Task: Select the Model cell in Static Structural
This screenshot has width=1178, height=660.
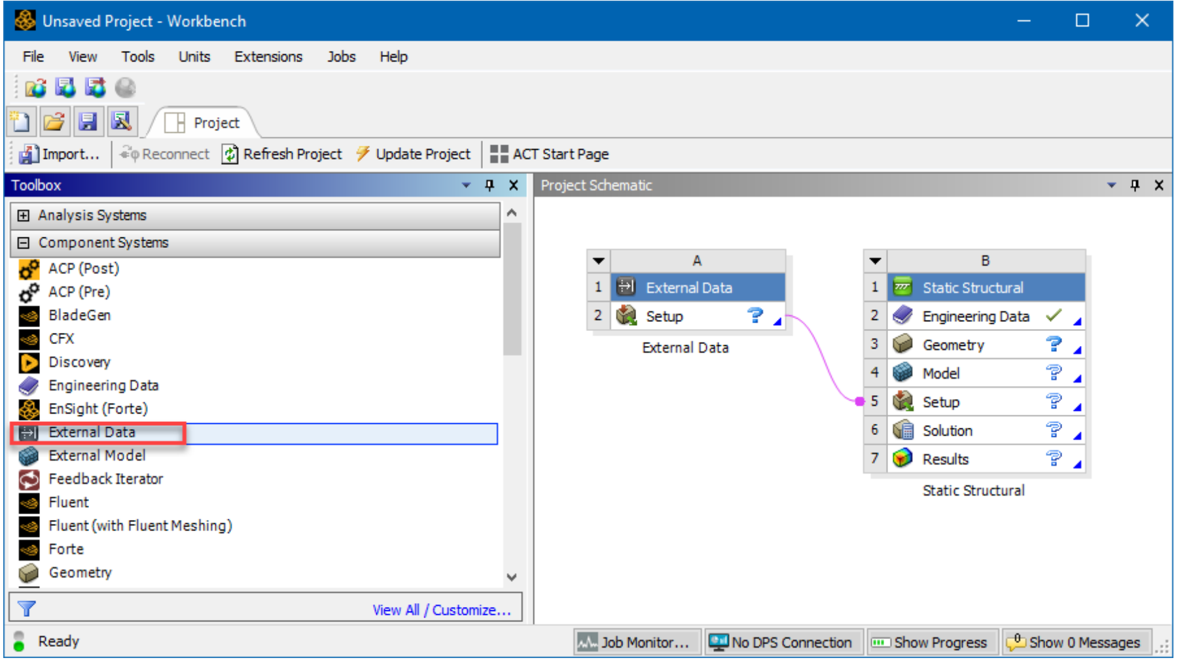Action: click(986, 373)
